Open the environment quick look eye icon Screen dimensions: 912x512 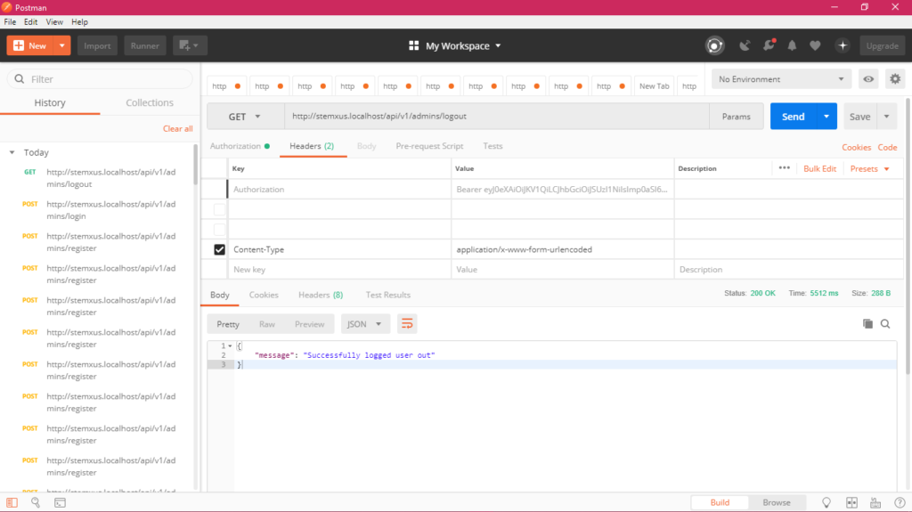(x=867, y=79)
